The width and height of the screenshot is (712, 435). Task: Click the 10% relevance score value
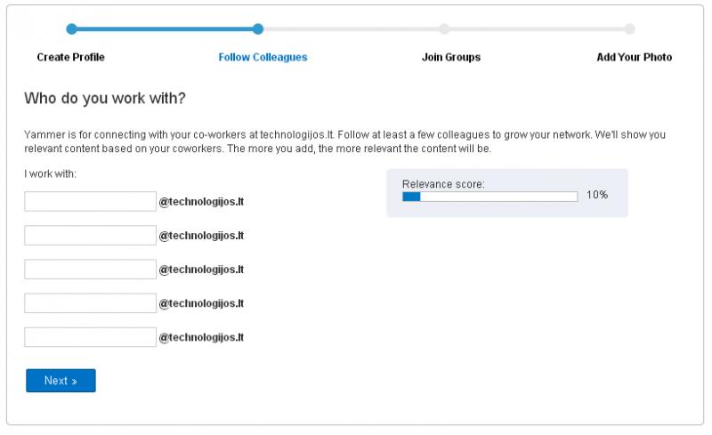597,195
